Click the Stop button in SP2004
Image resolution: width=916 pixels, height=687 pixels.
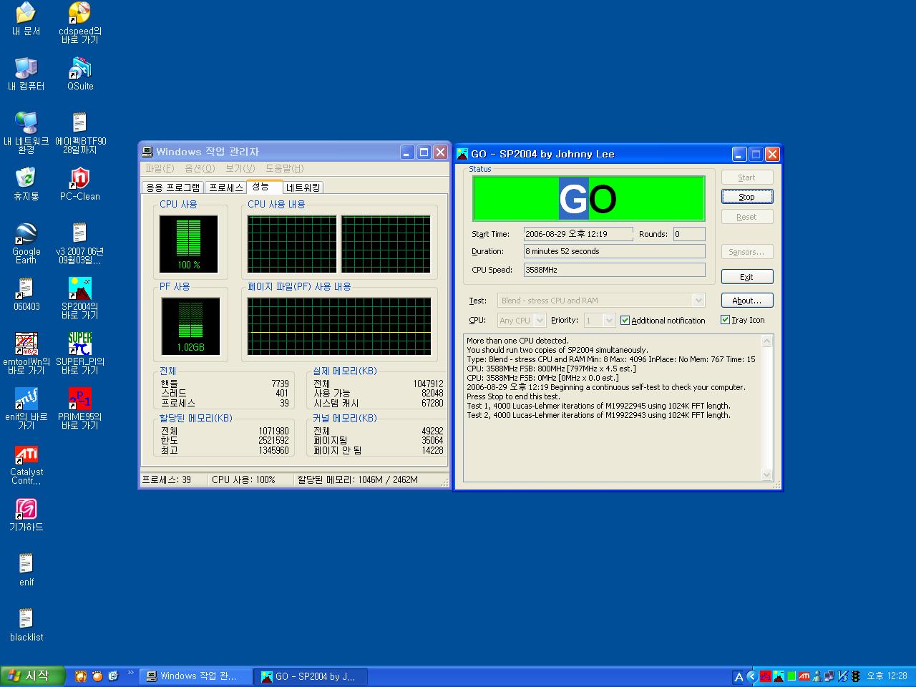point(746,197)
